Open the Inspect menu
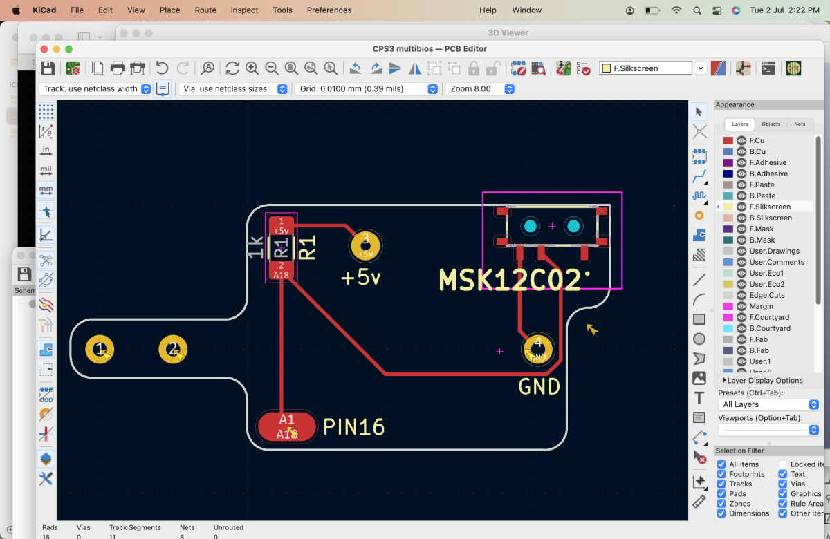The width and height of the screenshot is (830, 539). [x=244, y=10]
